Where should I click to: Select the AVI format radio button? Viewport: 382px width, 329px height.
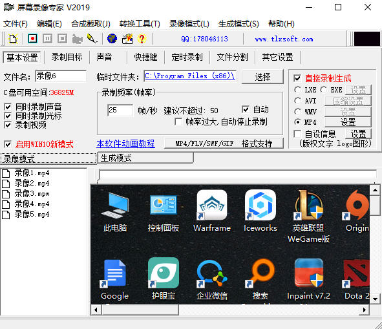(297, 101)
